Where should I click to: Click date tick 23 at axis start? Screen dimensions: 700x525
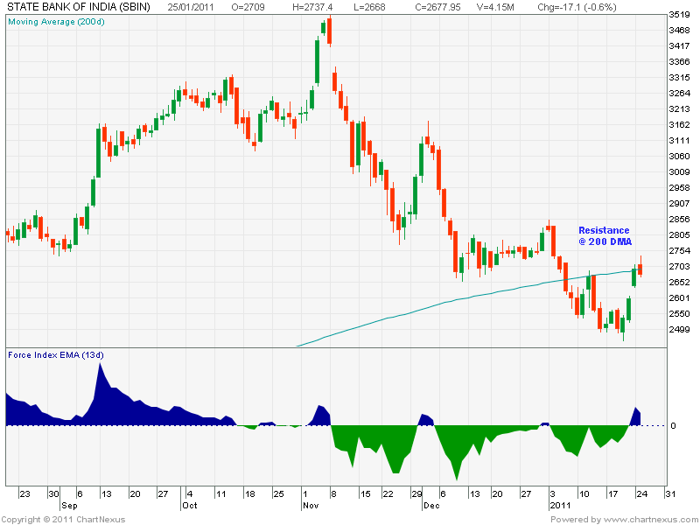tap(25, 493)
